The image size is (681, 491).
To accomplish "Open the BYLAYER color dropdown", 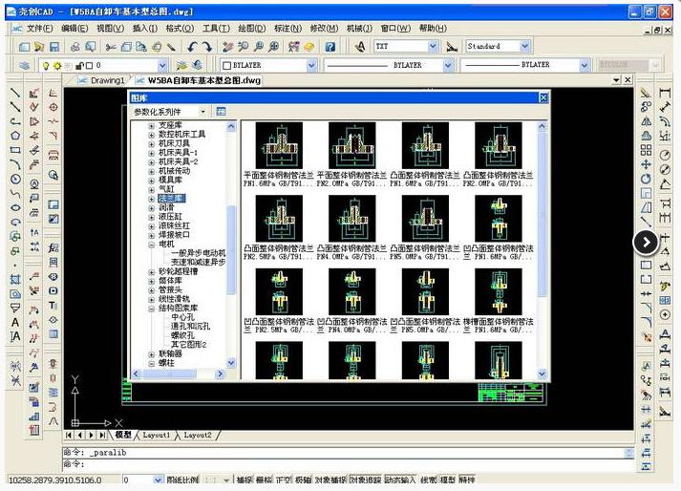I will click(311, 65).
